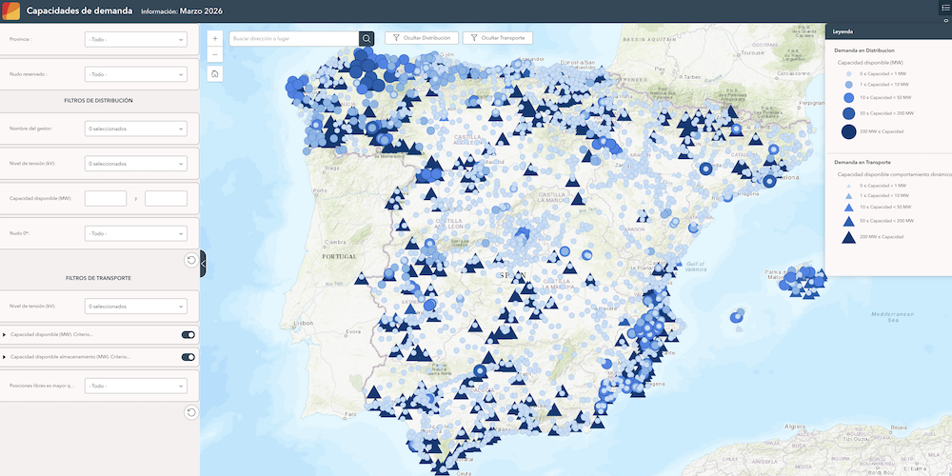This screenshot has width=952, height=476.
Task: Toggle Capacidad disponible (MW) criterio switch
Action: 188,335
